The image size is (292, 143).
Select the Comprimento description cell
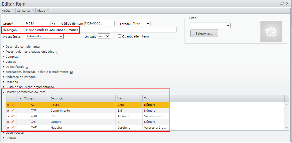click(82, 111)
